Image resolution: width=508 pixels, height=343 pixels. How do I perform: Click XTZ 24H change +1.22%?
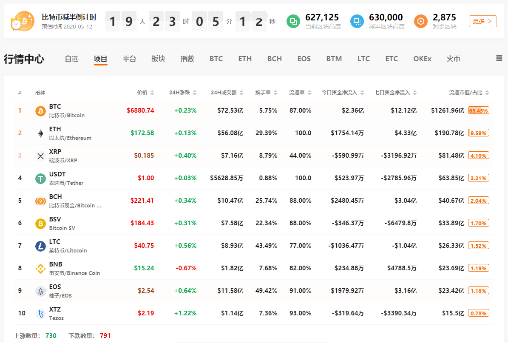point(185,313)
